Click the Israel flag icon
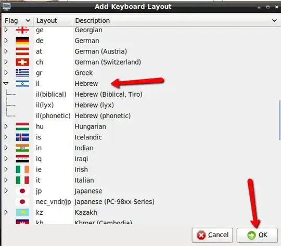The height and width of the screenshot is (246, 281). 22,84
